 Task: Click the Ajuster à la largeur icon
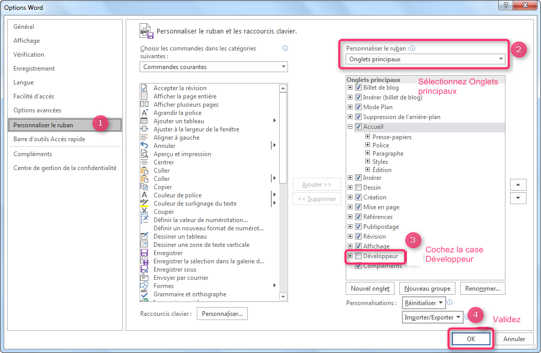pyautogui.click(x=144, y=129)
